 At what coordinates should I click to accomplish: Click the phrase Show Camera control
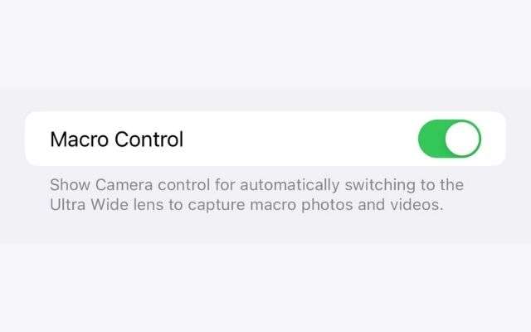tap(129, 185)
